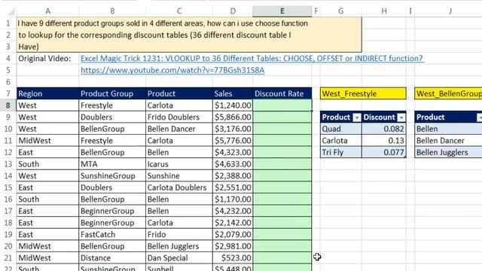Open the youtube.com watch URL link

[172, 70]
